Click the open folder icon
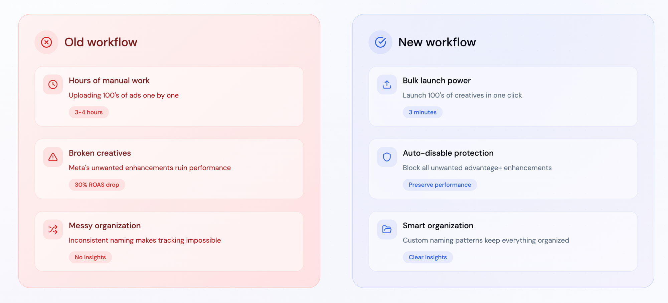This screenshot has height=303, width=668. (x=387, y=229)
